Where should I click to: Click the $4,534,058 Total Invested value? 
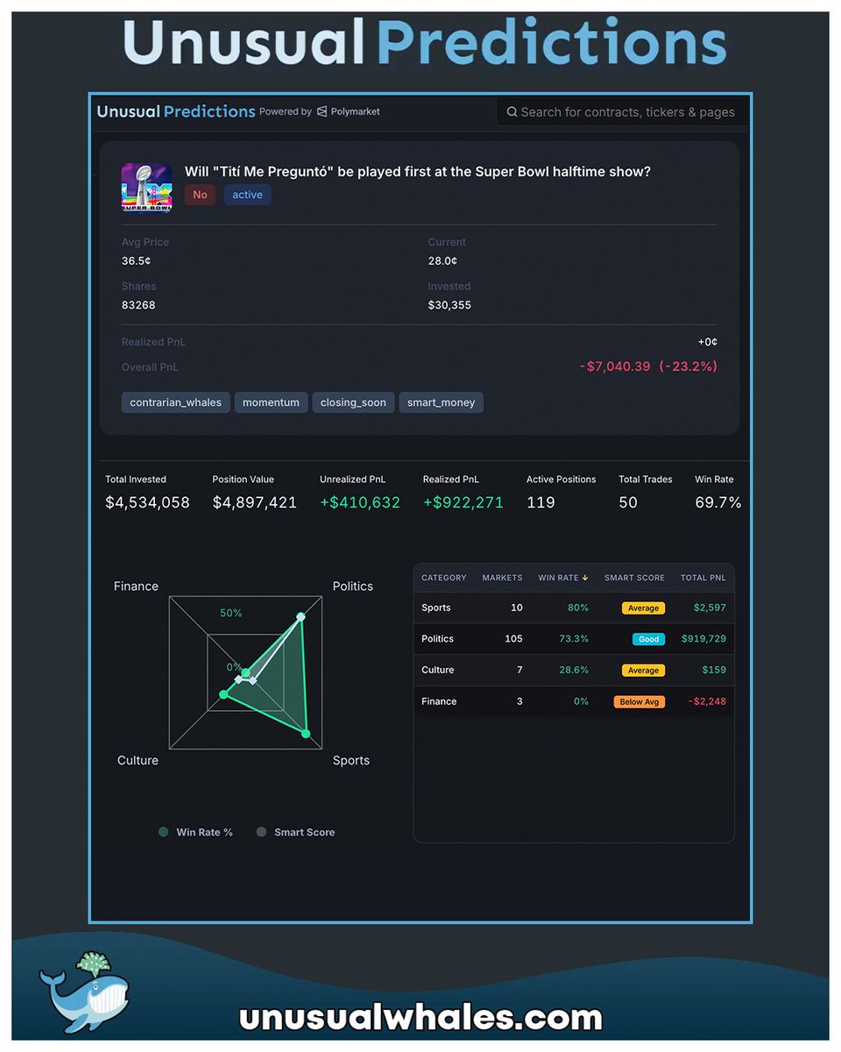(147, 502)
